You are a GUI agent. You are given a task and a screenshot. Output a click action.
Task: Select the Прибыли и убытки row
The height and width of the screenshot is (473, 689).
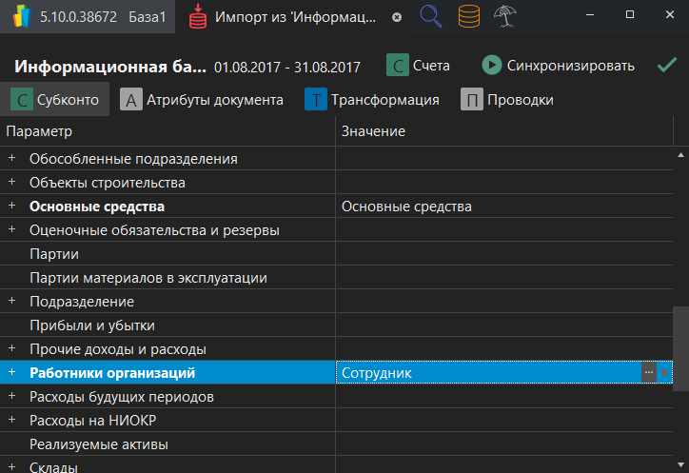pyautogui.click(x=92, y=325)
